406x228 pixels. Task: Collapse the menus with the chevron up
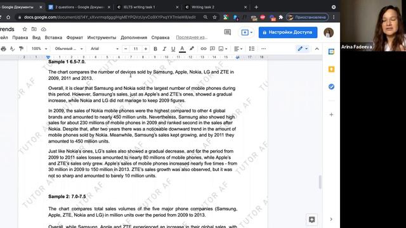317,49
